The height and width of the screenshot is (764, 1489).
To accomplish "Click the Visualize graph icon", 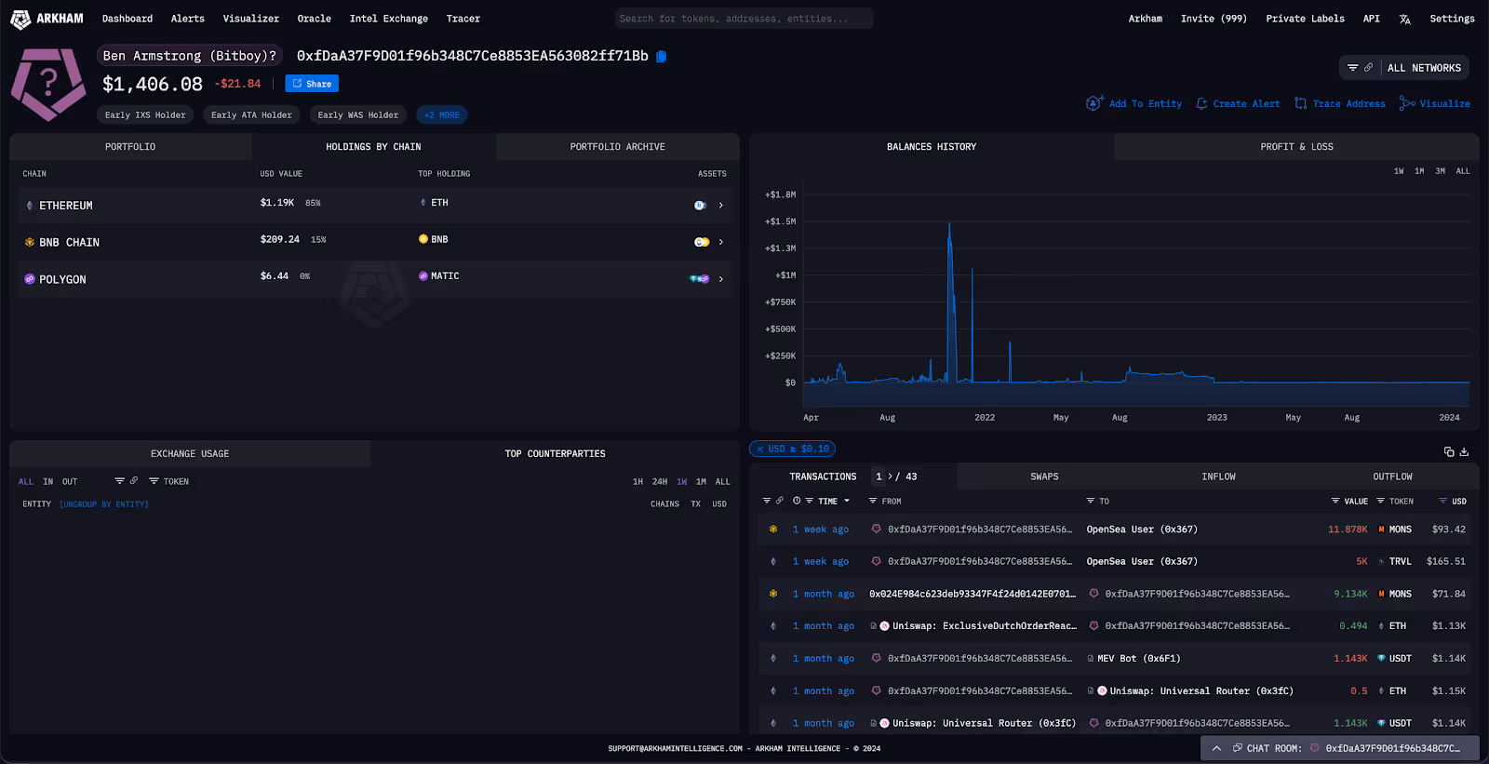I will 1407,104.
